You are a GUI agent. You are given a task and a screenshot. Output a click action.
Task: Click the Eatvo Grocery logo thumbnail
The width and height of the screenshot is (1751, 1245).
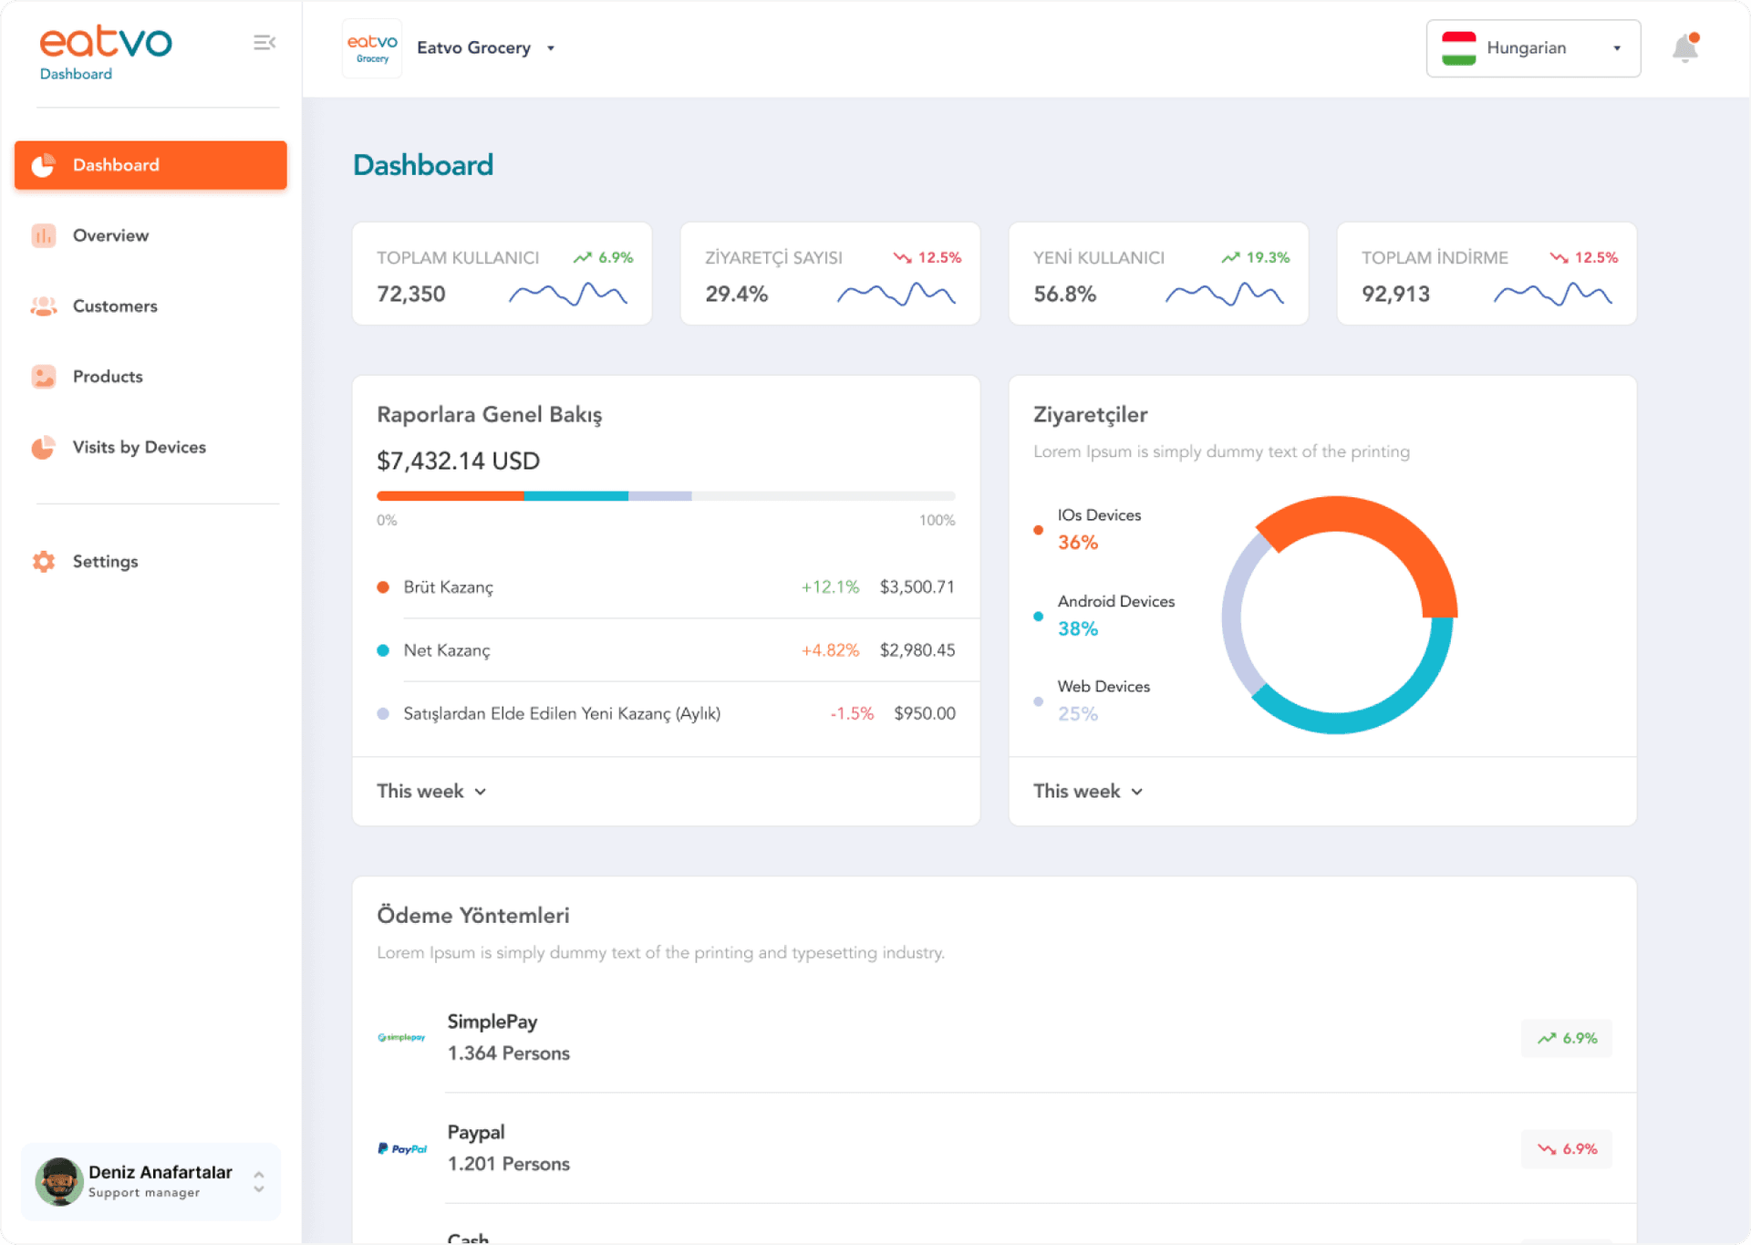point(372,47)
